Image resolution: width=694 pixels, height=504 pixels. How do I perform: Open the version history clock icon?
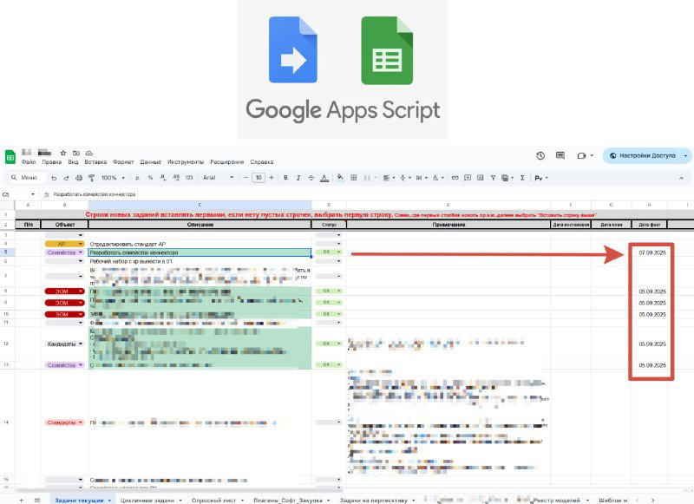pyautogui.click(x=540, y=156)
